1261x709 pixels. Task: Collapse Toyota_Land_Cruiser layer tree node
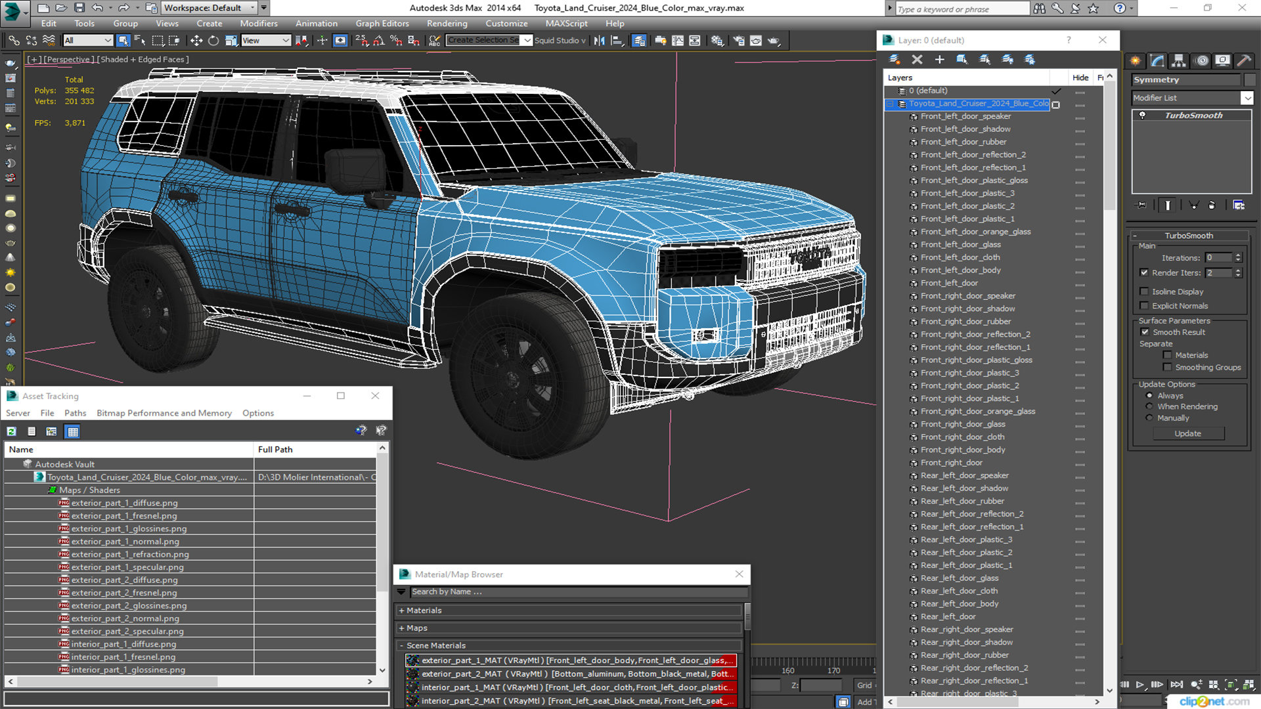891,104
